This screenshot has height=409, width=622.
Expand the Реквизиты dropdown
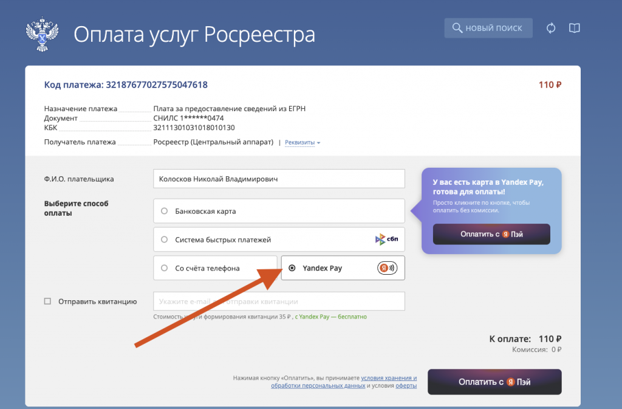coord(302,142)
